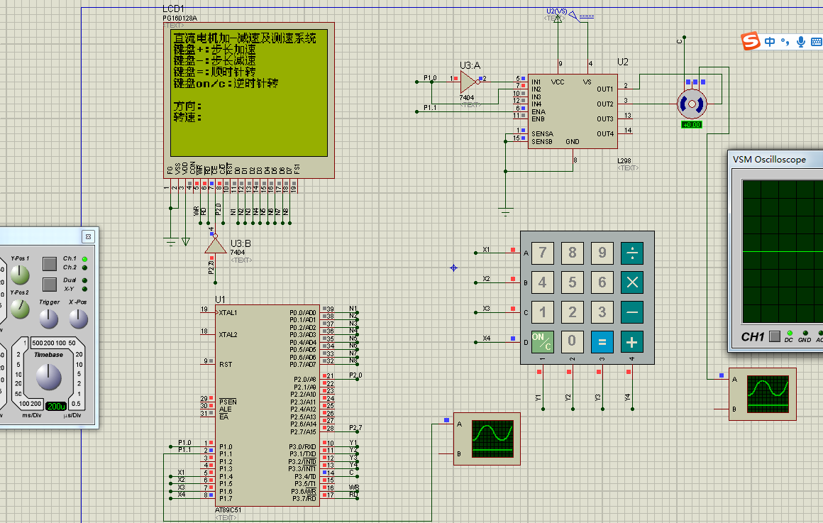Click the Dual mode indicator LED

84,280
